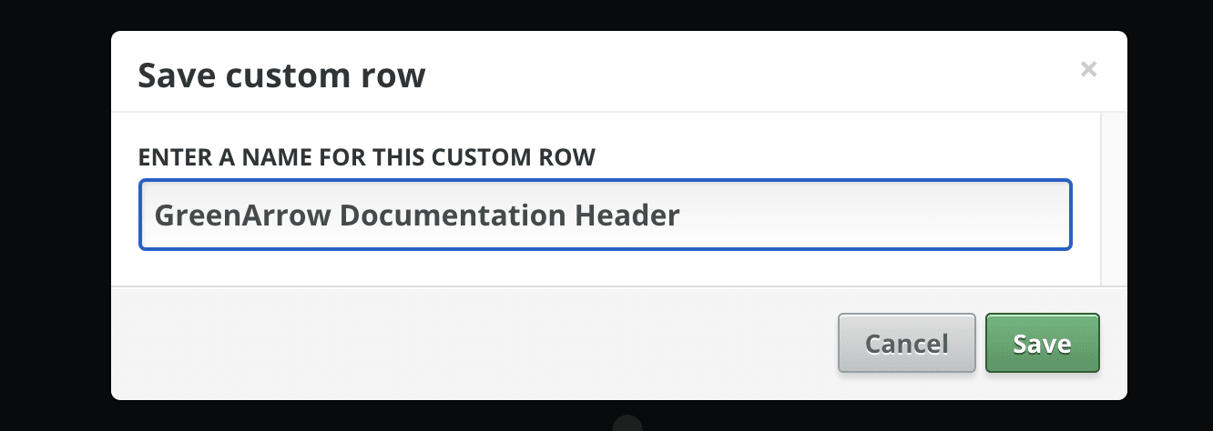1213x431 pixels.
Task: Click the "Save custom row" dialog title
Action: (x=281, y=75)
